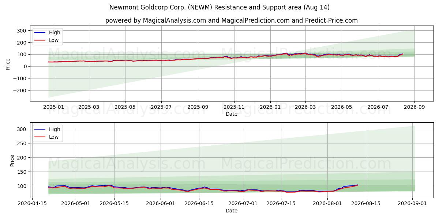The width and height of the screenshot is (439, 219).
Task: Select the High legend entry in the upper chart
Action: (x=47, y=32)
